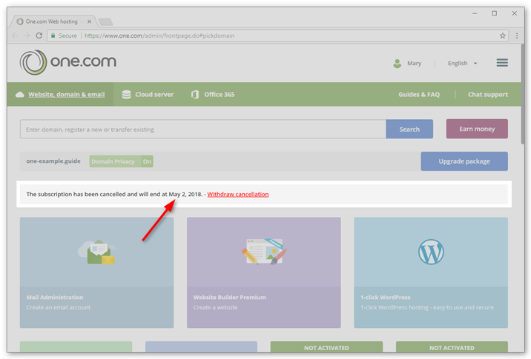The width and height of the screenshot is (531, 359).
Task: Open 1-click WordPress card title
Action: (385, 297)
